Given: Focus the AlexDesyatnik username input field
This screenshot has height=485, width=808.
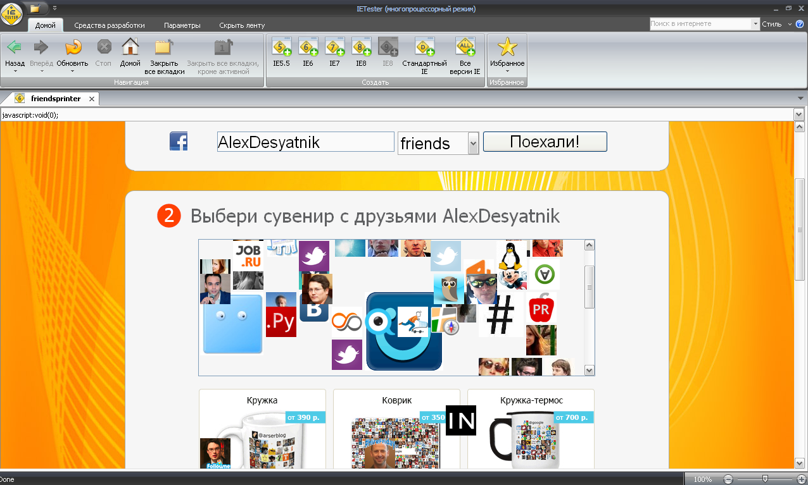Looking at the screenshot, I should coord(306,142).
